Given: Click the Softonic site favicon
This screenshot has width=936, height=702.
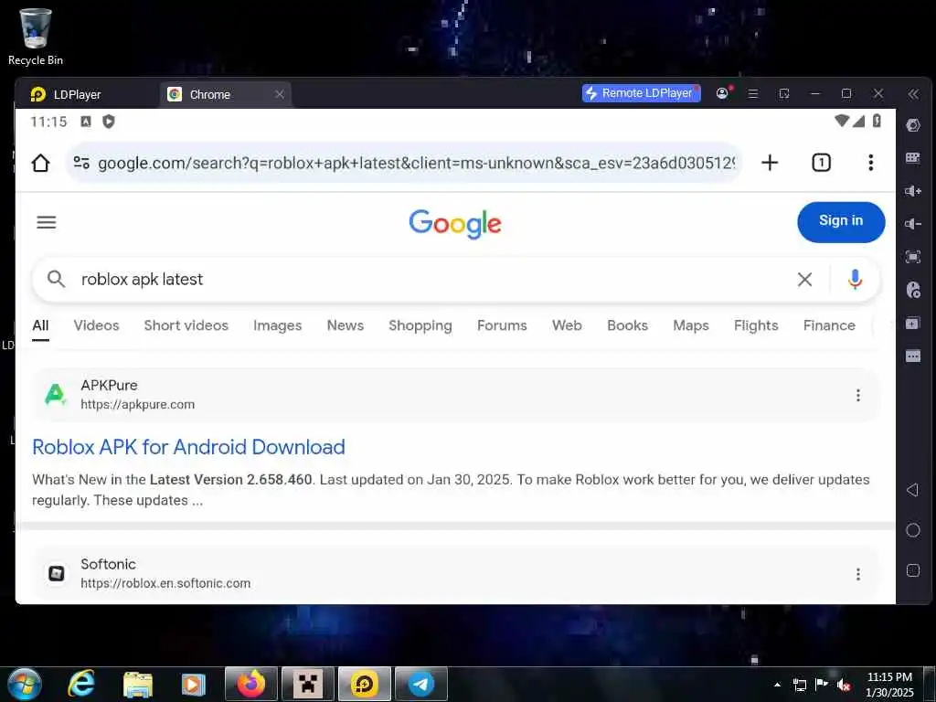Looking at the screenshot, I should tap(56, 573).
